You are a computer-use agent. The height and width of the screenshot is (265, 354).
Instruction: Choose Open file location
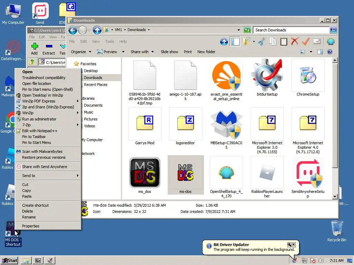tap(48, 84)
